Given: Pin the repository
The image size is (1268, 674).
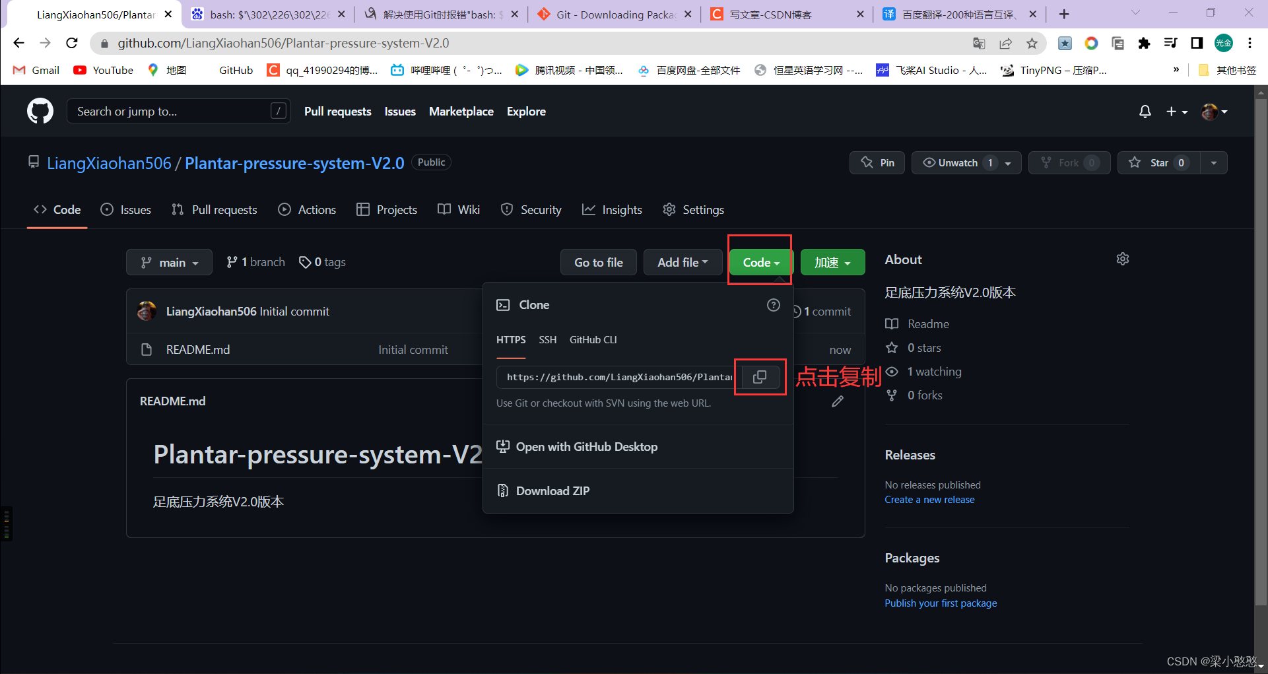Looking at the screenshot, I should click(877, 162).
